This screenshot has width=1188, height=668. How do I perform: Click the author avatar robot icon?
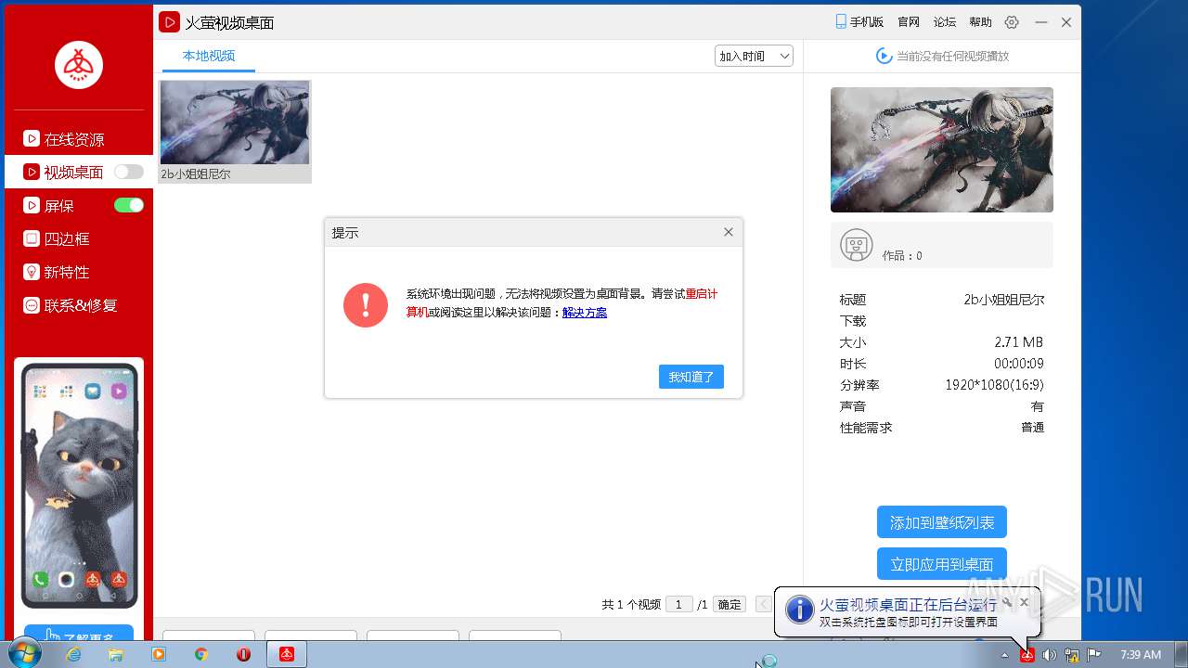(856, 245)
